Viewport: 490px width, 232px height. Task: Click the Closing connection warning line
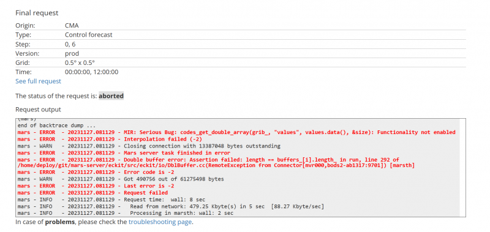(x=149, y=146)
